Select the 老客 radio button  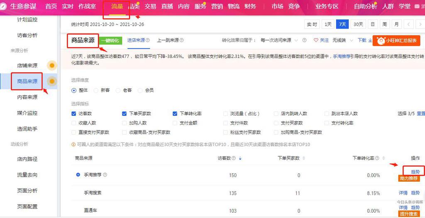coord(118,91)
